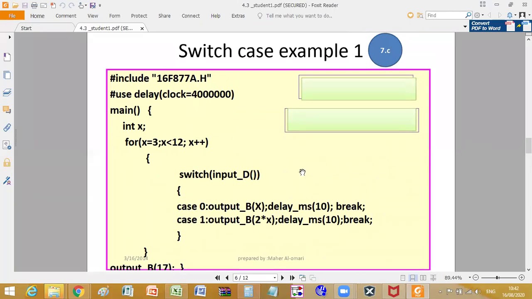Viewport: 532px width, 299px height.
Task: Expand the customize quick access toolbar arrow
Action: [100, 5]
